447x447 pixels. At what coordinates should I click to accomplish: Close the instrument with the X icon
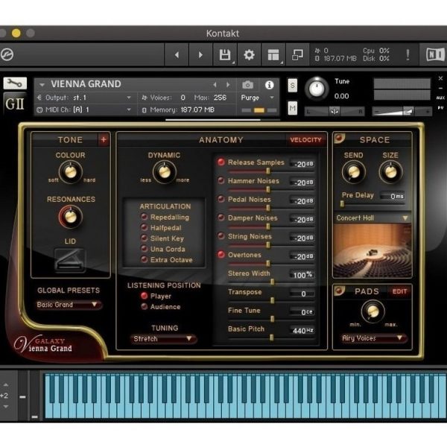(440, 78)
